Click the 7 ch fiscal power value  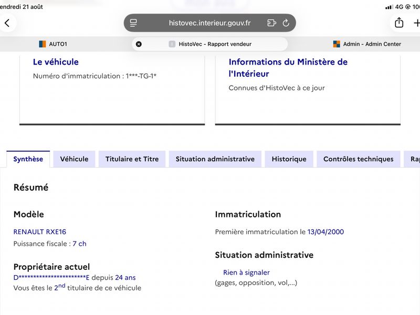coord(79,244)
